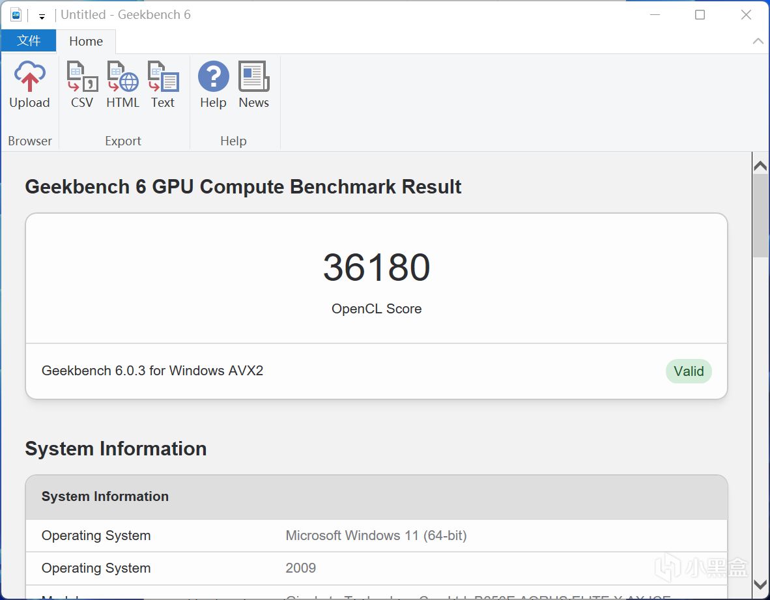Screen dimensions: 770x600
Task: Click the scrollbar down arrow
Action: coord(760,585)
